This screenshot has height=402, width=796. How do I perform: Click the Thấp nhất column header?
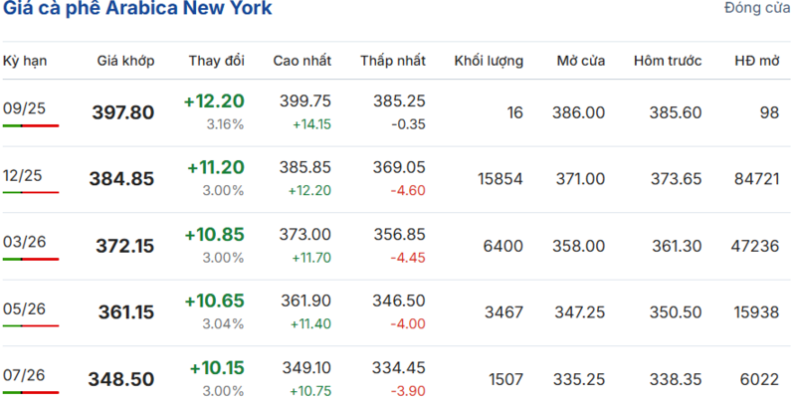tap(393, 61)
